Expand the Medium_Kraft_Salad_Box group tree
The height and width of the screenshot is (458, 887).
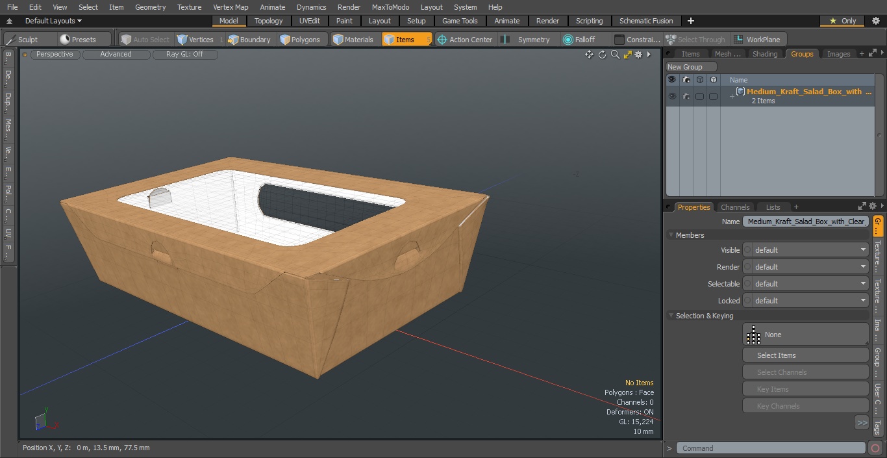pyautogui.click(x=732, y=97)
